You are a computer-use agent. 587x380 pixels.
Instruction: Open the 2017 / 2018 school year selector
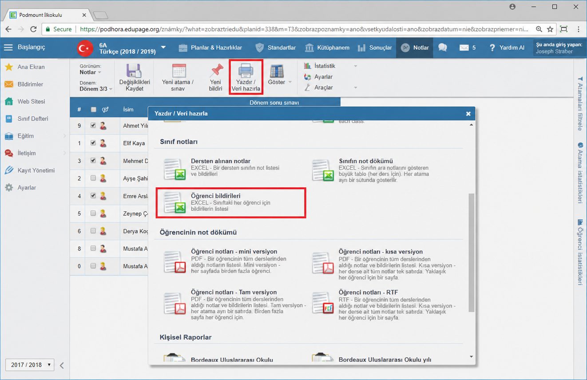(30, 365)
